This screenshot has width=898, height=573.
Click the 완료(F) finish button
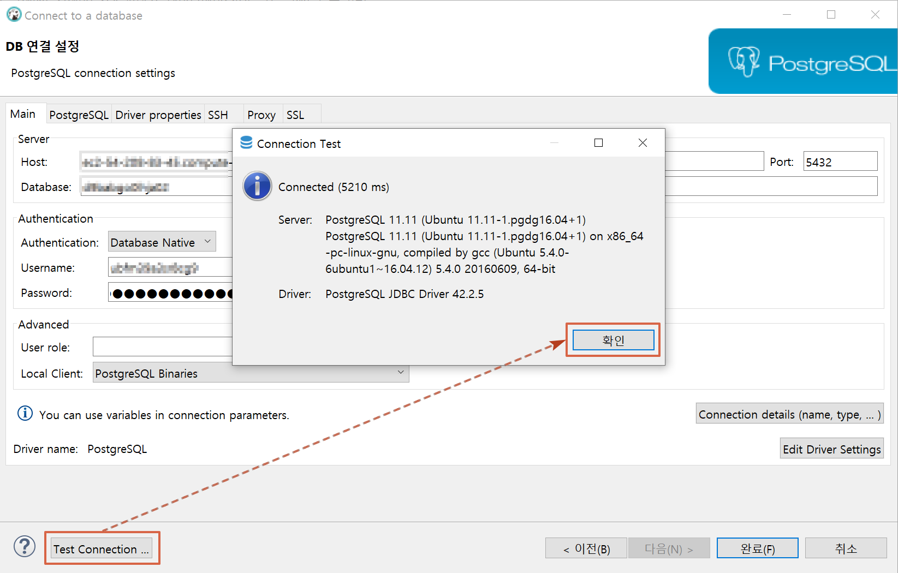pyautogui.click(x=758, y=548)
